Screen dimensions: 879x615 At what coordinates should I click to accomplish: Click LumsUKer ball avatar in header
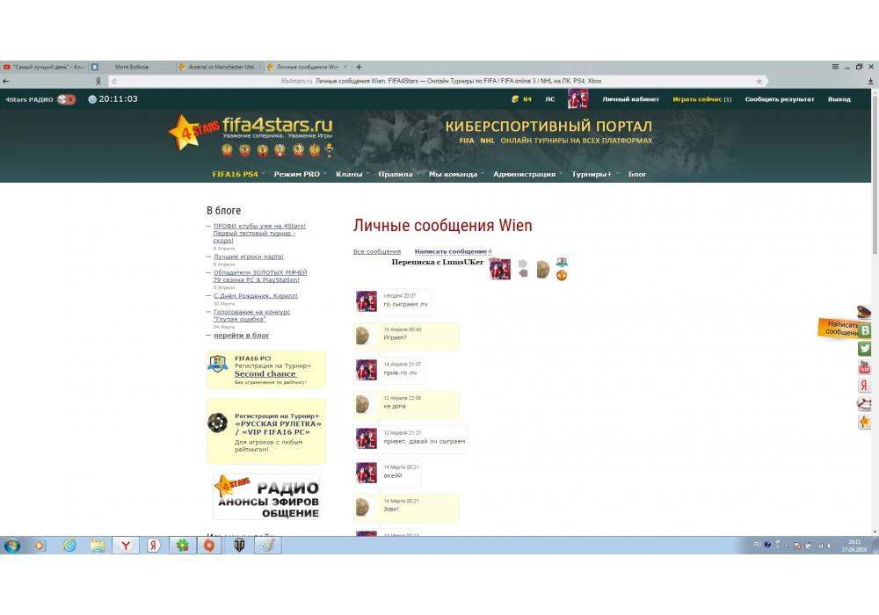[x=543, y=269]
